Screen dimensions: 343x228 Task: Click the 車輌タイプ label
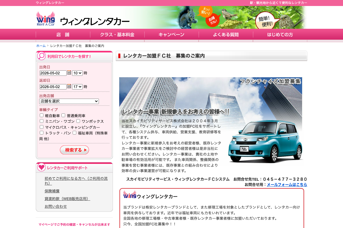coord(48,110)
